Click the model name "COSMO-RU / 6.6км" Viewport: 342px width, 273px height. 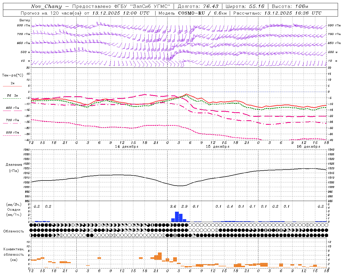[x=203, y=13]
